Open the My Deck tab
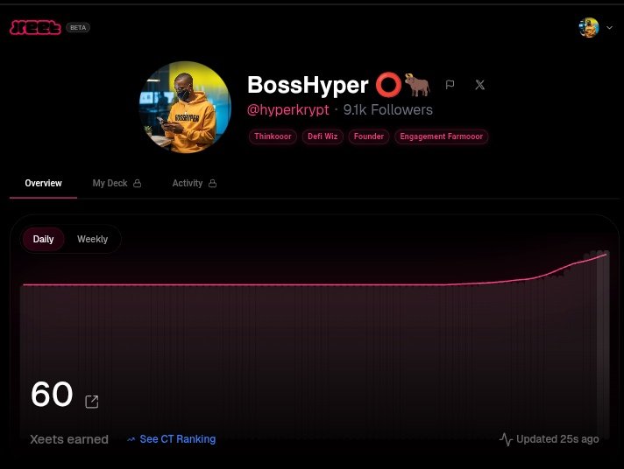The height and width of the screenshot is (469, 624). click(117, 183)
